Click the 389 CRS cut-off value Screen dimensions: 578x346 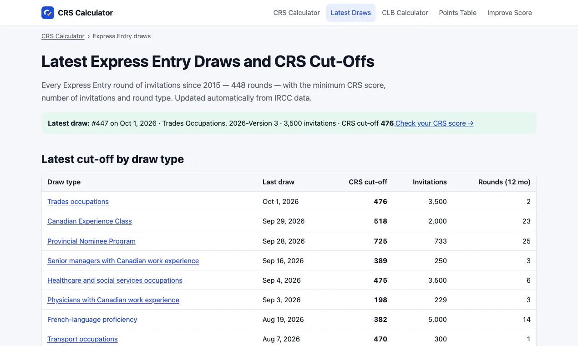pos(380,261)
